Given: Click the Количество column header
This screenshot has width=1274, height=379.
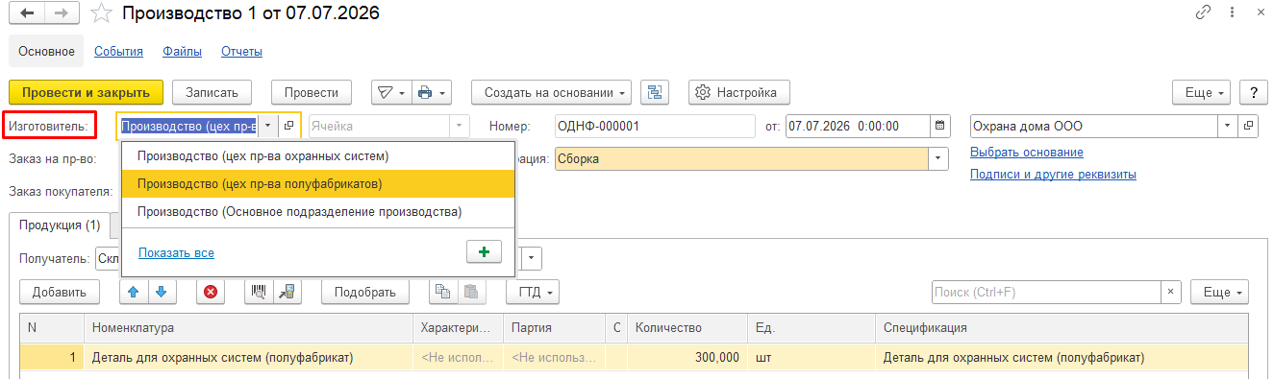Looking at the screenshot, I should tap(687, 328).
